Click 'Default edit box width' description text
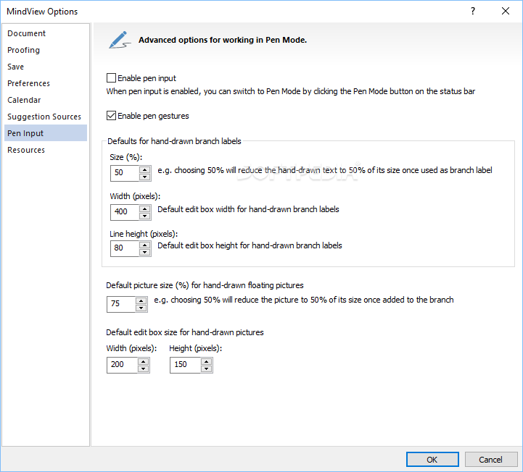The width and height of the screenshot is (523, 472). pyautogui.click(x=248, y=209)
